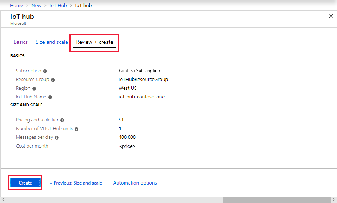Click the scrollbar left arrow
The height and width of the screenshot is (203, 337).
[x=3, y=200]
